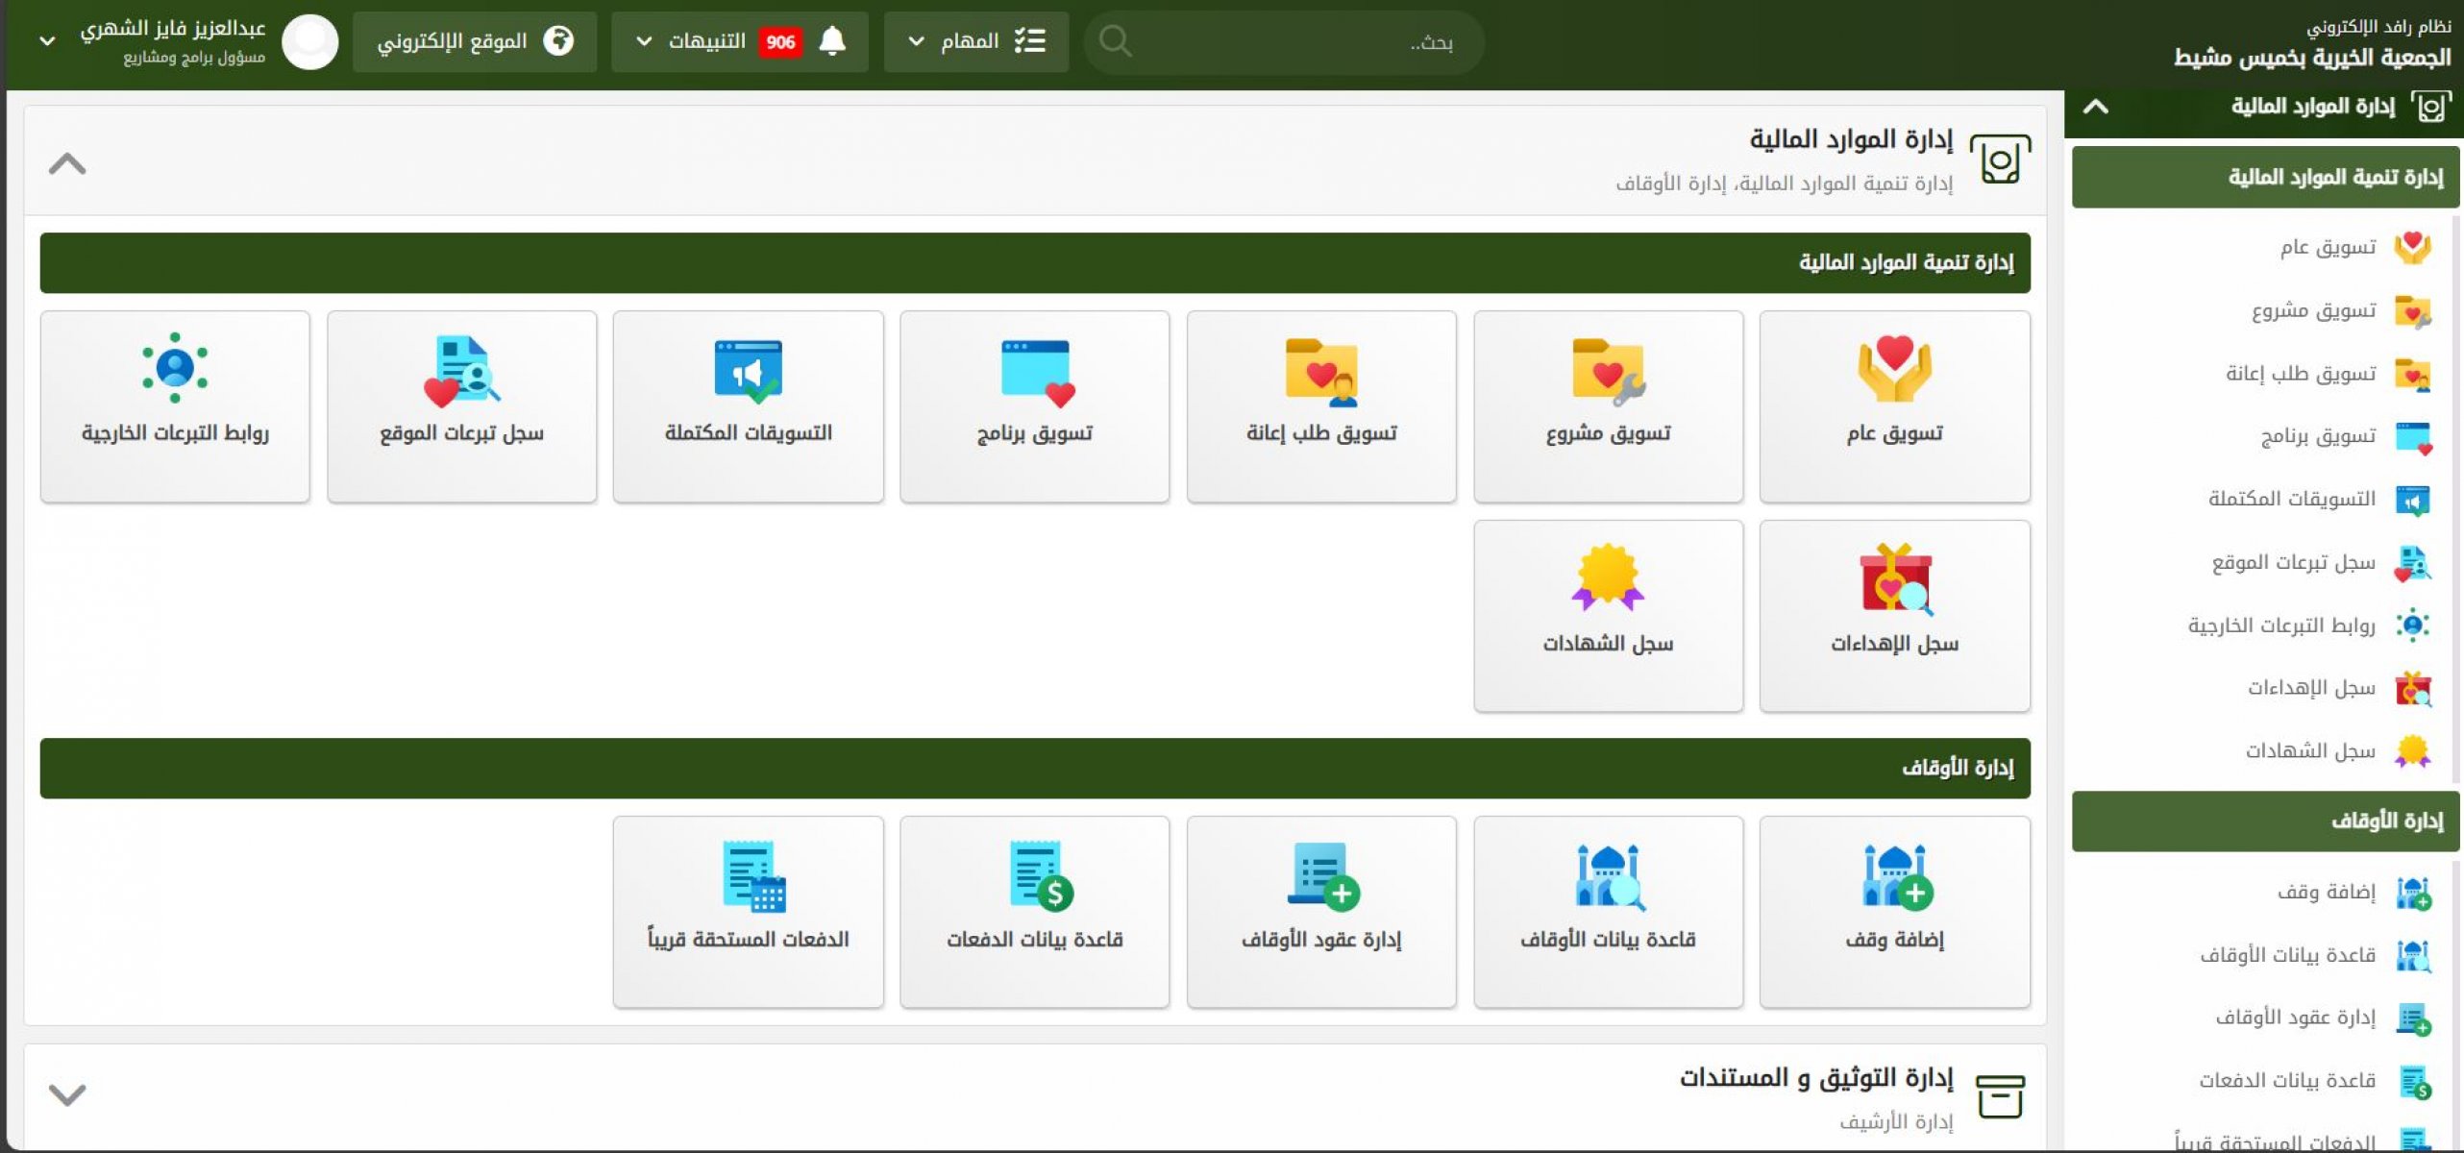Open the الدفعات المستحقة قريباً calendar tile
Viewport: 2464px width, 1153px height.
point(748,911)
